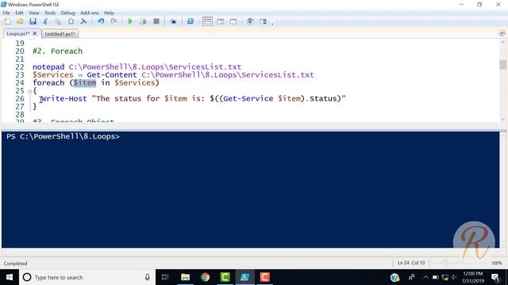Open the Help menu
508x285 pixels.
(109, 13)
